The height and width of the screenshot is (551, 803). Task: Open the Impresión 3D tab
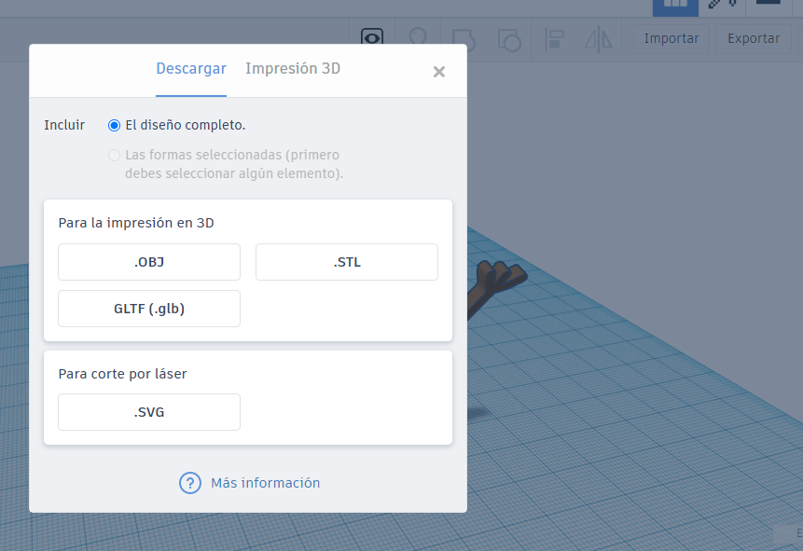[293, 69]
